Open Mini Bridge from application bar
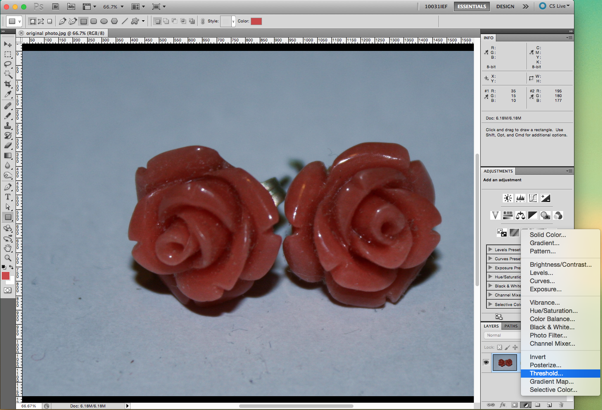The width and height of the screenshot is (602, 410). [x=71, y=6]
